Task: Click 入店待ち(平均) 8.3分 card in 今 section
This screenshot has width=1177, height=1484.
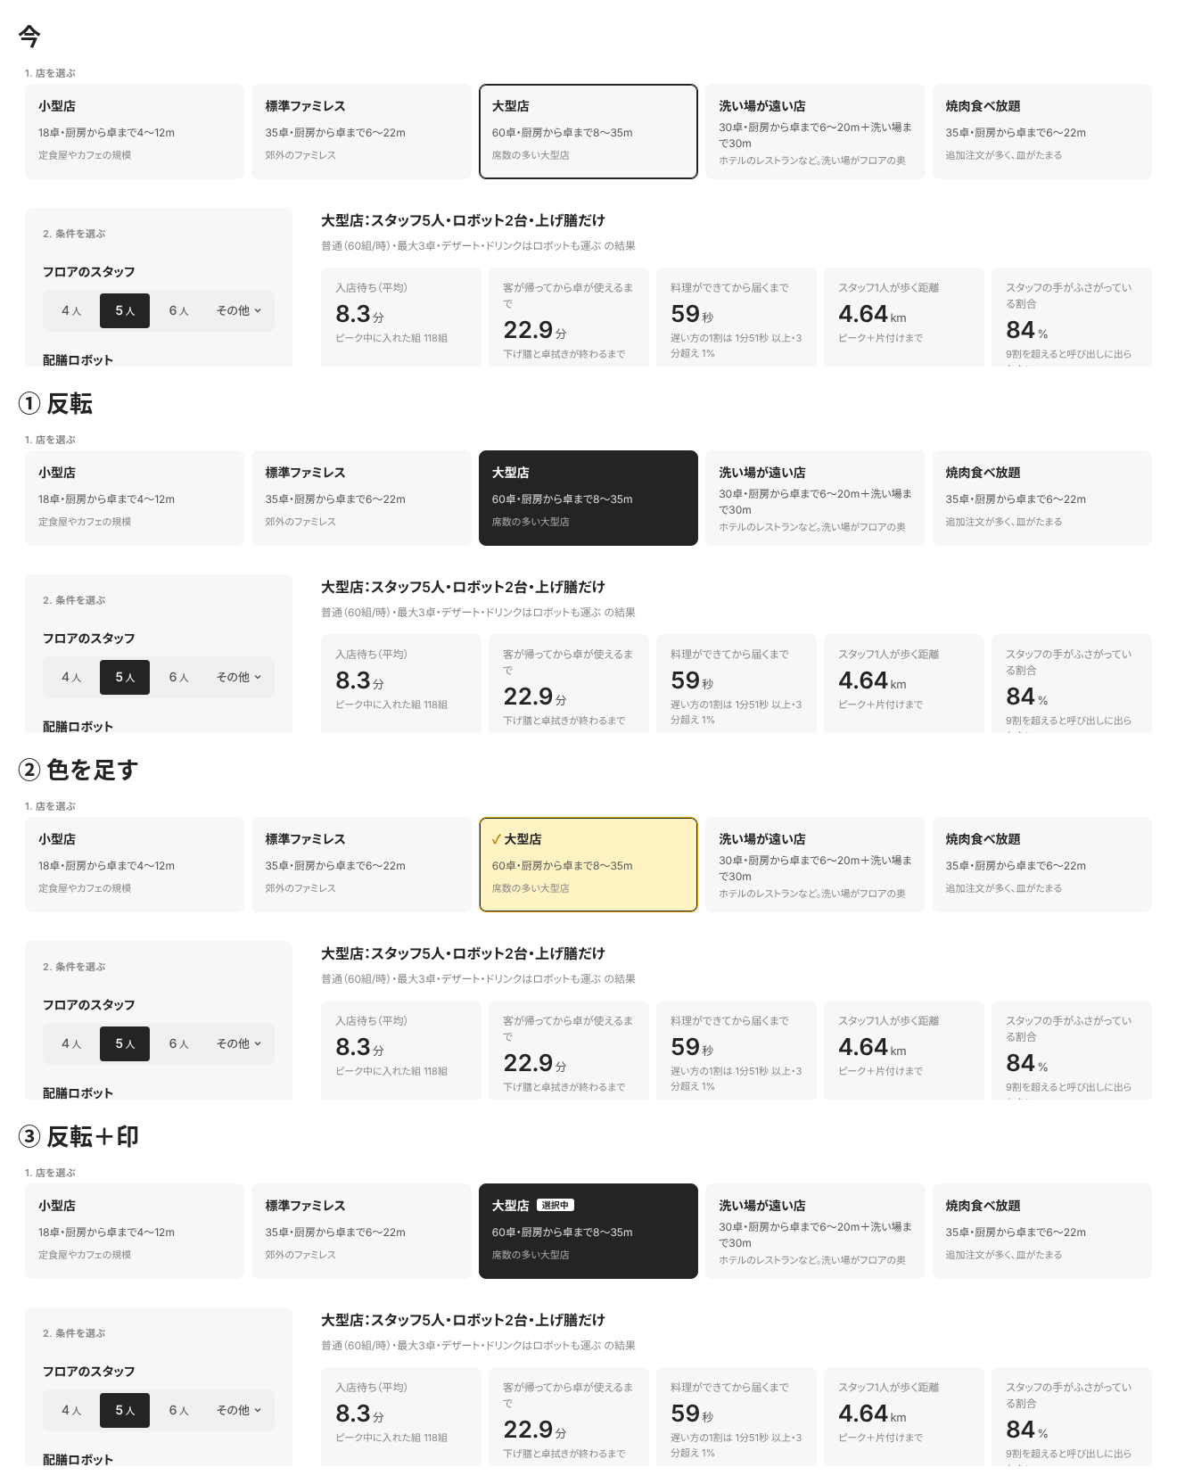Action: pyautogui.click(x=401, y=317)
